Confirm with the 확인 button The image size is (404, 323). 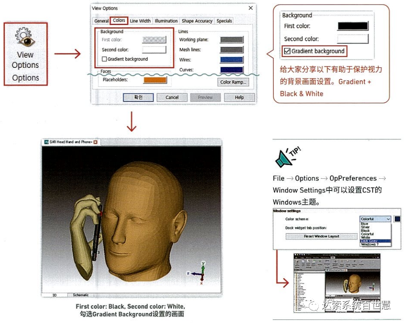coord(138,97)
